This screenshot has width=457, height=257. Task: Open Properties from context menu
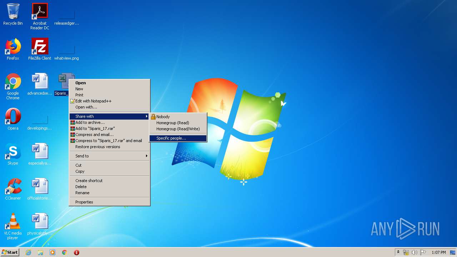[x=110, y=202]
